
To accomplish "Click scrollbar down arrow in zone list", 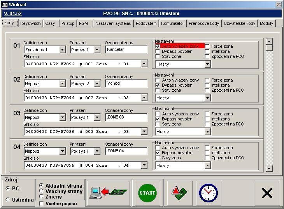I will click(269, 168).
